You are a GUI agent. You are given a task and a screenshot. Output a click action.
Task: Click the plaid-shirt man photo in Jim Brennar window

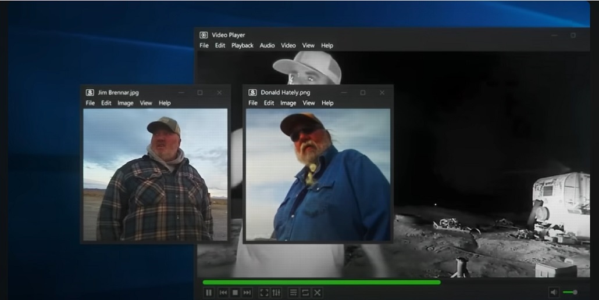pyautogui.click(x=155, y=175)
